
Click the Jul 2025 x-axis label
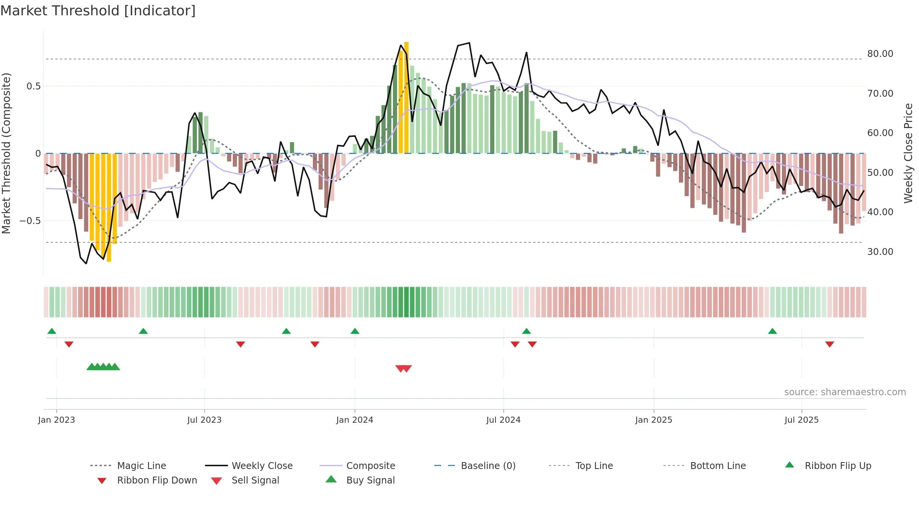(802, 420)
